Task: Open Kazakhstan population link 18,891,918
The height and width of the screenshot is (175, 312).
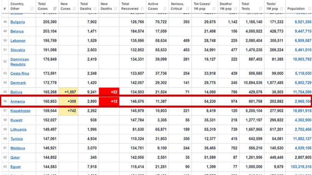Action: pyautogui.click(x=302, y=111)
